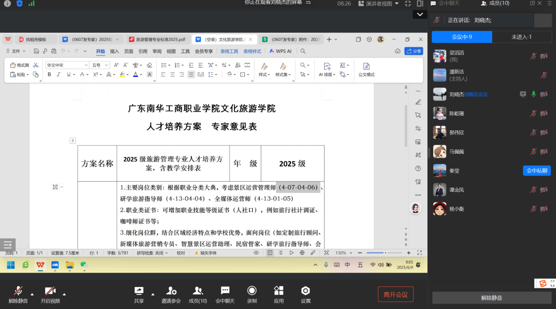Image resolution: width=556 pixels, height=309 pixels.
Task: Open the 应用 apps icon
Action: pyautogui.click(x=279, y=291)
